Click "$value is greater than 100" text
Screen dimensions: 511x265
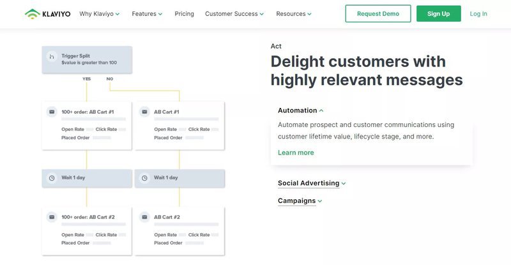click(x=89, y=63)
